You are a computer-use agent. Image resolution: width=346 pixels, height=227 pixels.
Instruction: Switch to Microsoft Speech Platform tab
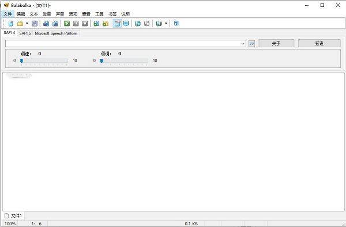coord(56,33)
